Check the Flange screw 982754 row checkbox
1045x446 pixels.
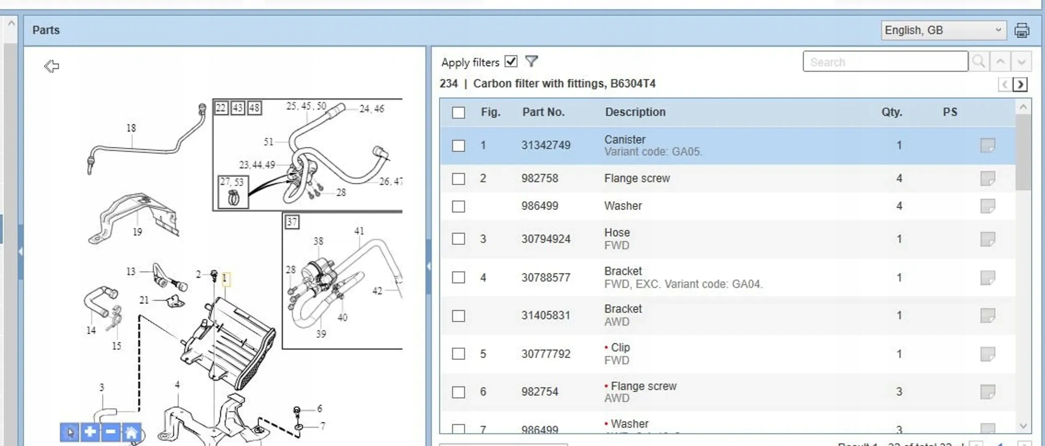459,392
